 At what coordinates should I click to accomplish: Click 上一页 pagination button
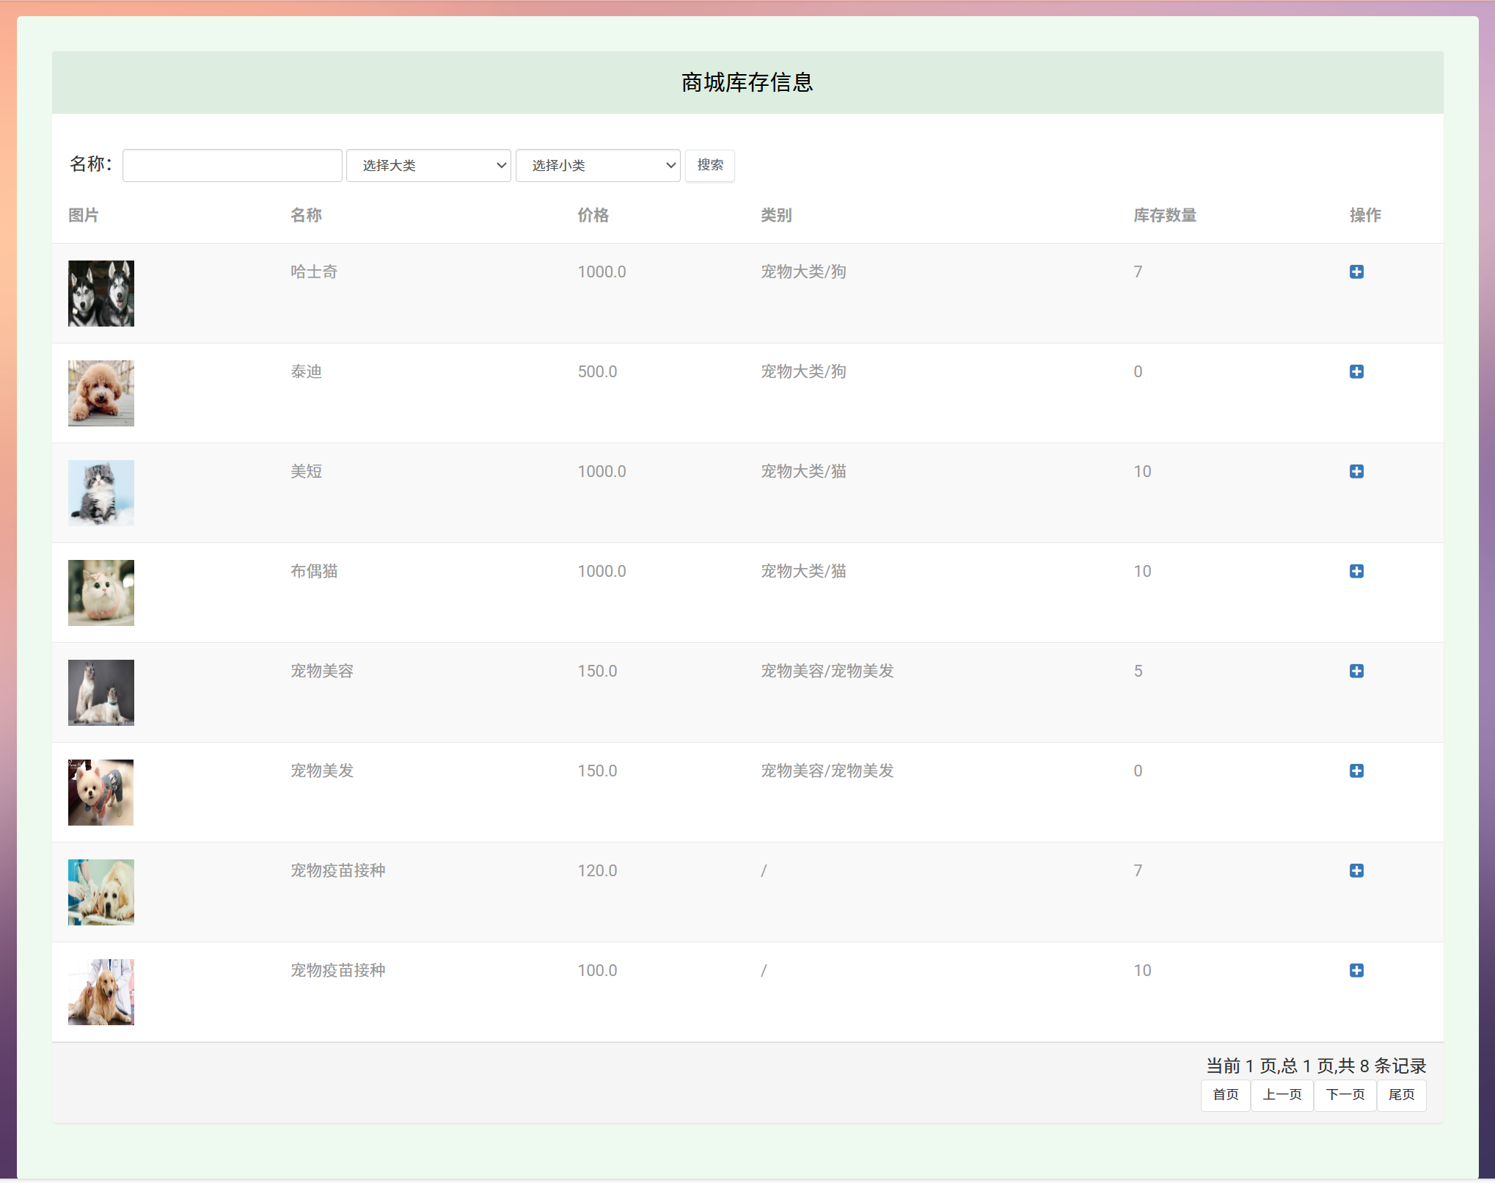(1282, 1094)
